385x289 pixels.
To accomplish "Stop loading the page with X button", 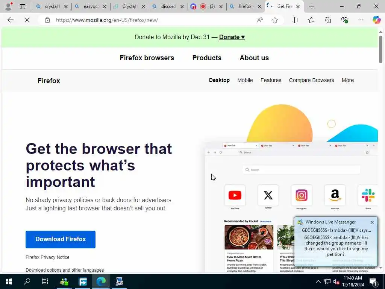I will click(x=27, y=20).
